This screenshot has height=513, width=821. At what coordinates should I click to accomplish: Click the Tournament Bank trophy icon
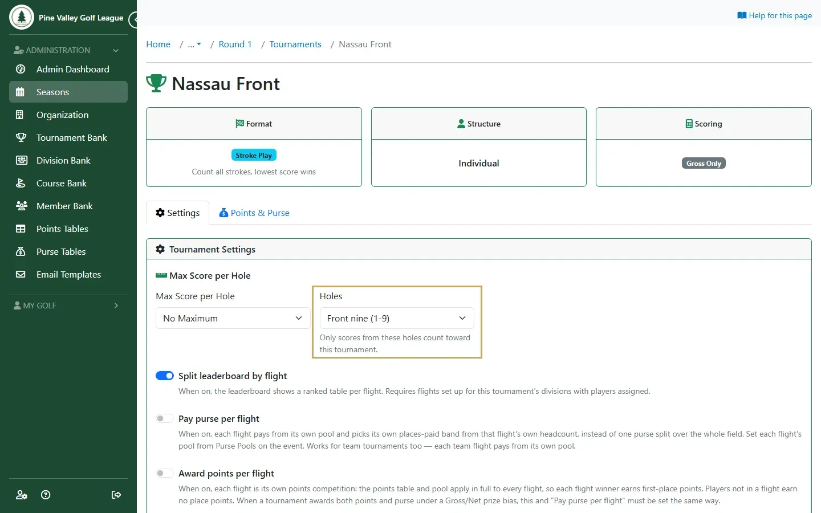[x=21, y=137]
